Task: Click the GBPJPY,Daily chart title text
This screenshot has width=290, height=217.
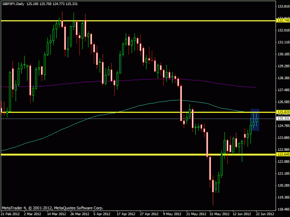Action: click(13, 4)
